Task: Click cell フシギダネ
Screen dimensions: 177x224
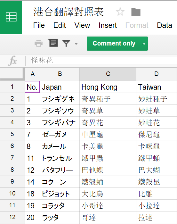Action: pyautogui.click(x=60, y=99)
